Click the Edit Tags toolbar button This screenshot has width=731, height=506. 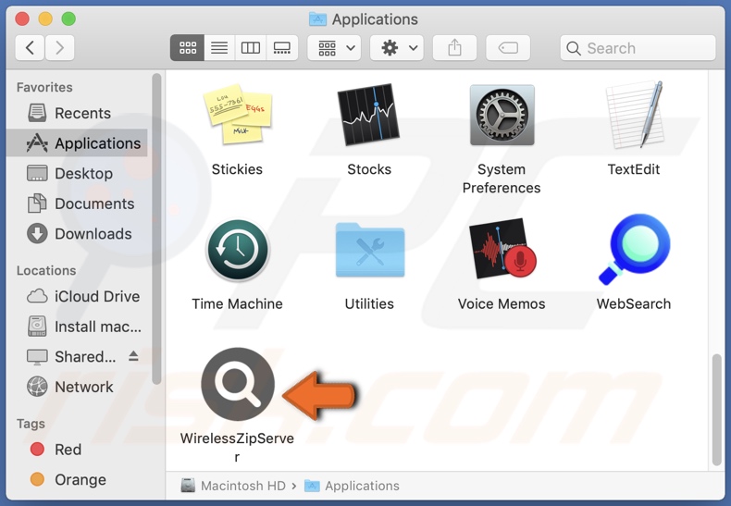click(508, 47)
